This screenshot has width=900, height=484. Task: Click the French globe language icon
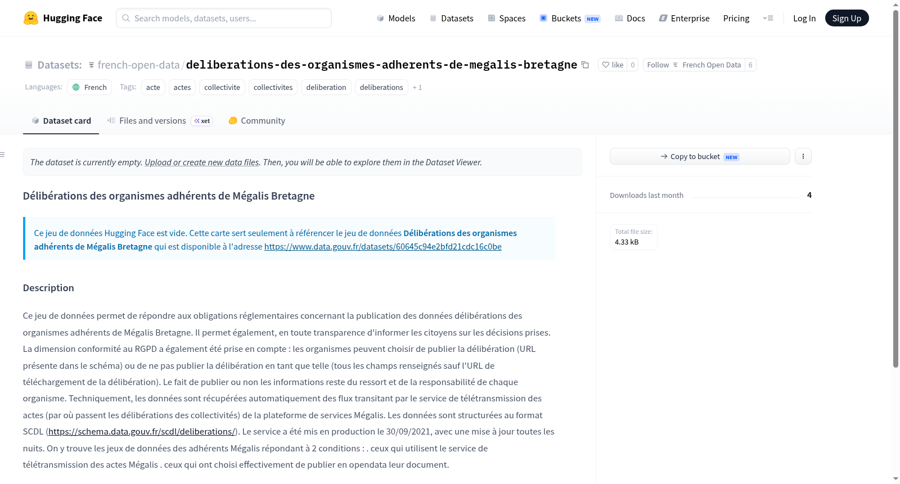[76, 87]
